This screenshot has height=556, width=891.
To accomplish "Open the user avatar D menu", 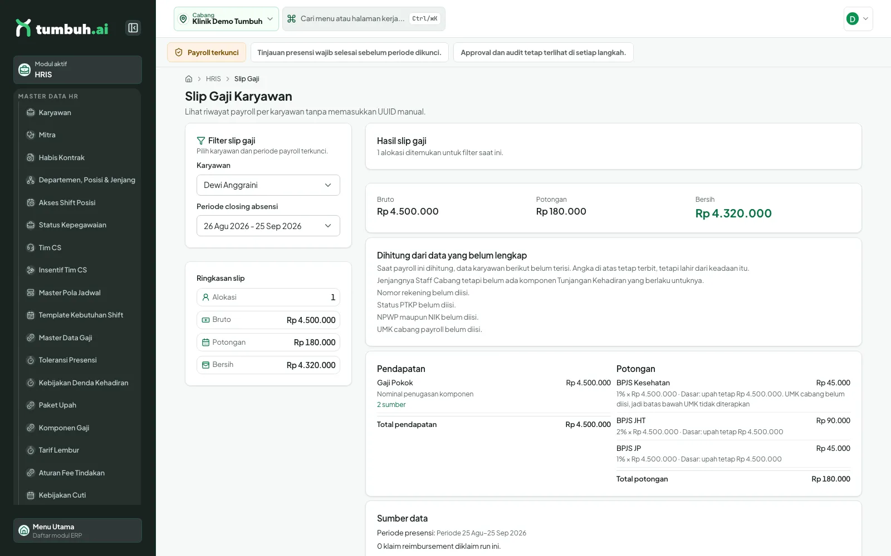I will tap(858, 19).
